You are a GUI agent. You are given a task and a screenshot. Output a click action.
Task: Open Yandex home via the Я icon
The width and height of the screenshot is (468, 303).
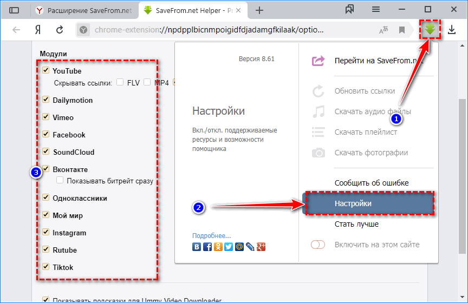(38, 30)
